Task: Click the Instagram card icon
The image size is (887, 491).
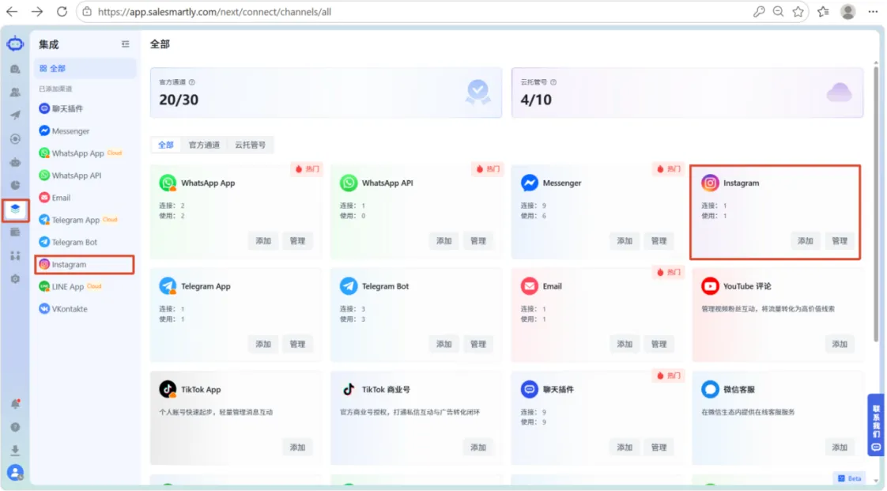Action: point(710,183)
